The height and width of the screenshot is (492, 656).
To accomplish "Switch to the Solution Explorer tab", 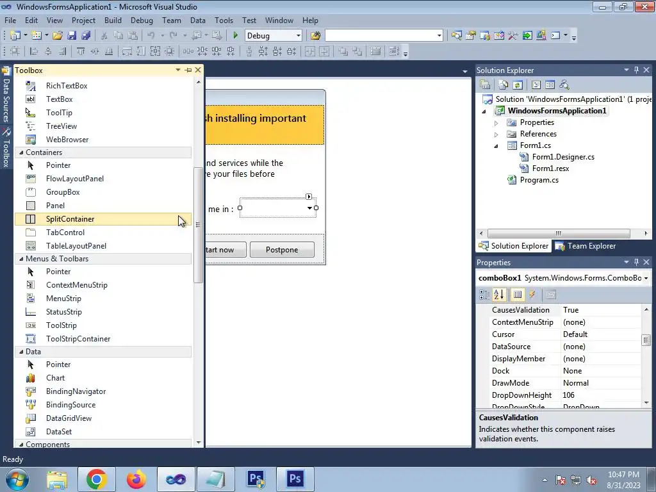I will pyautogui.click(x=514, y=246).
